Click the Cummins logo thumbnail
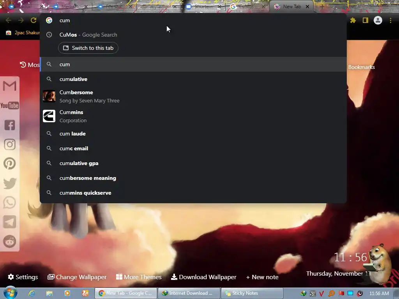The image size is (399, 299). point(49,116)
